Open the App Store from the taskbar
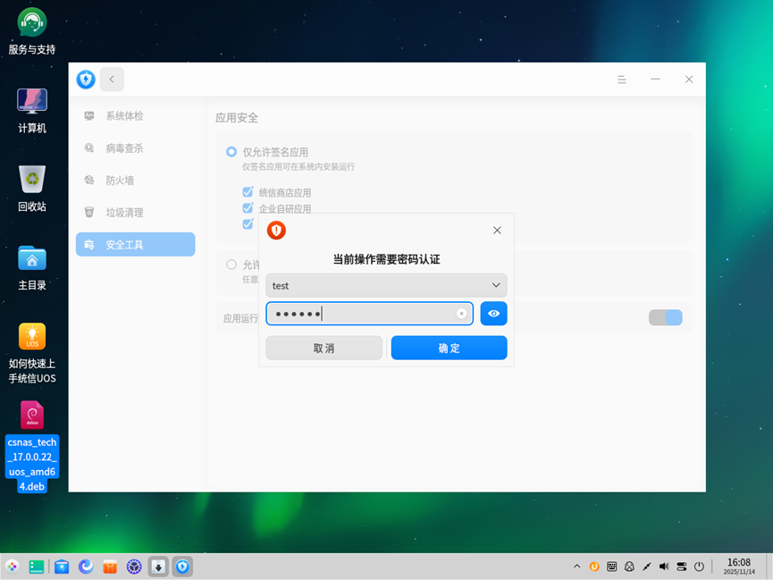The image size is (773, 580). point(109,566)
